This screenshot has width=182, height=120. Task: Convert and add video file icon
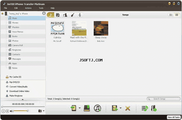115,108
